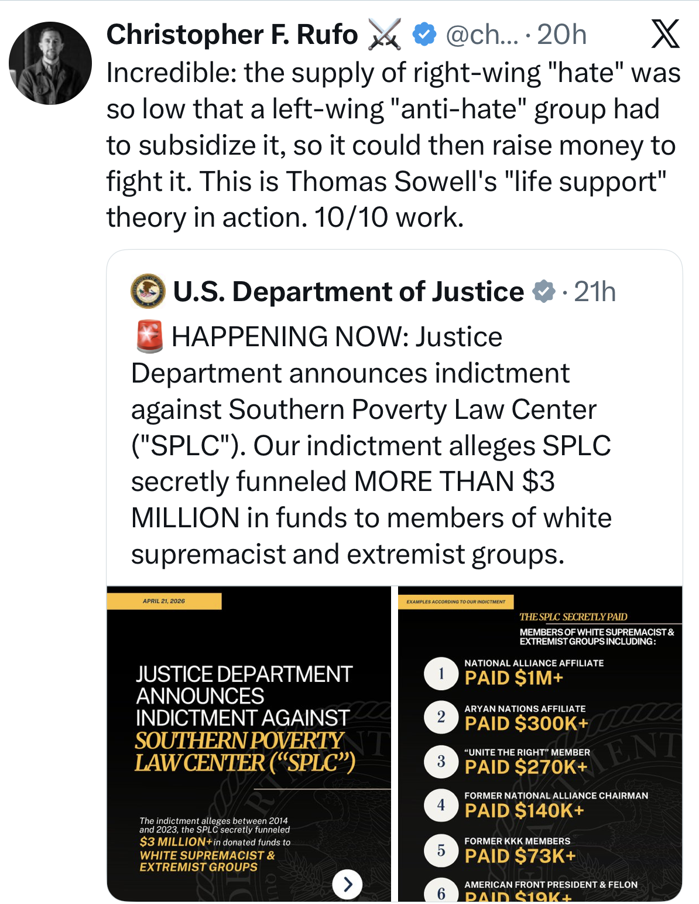Screen dimensions: 699x904
Task: Click the number 1 circle beside National Alliance
Action: click(x=441, y=673)
